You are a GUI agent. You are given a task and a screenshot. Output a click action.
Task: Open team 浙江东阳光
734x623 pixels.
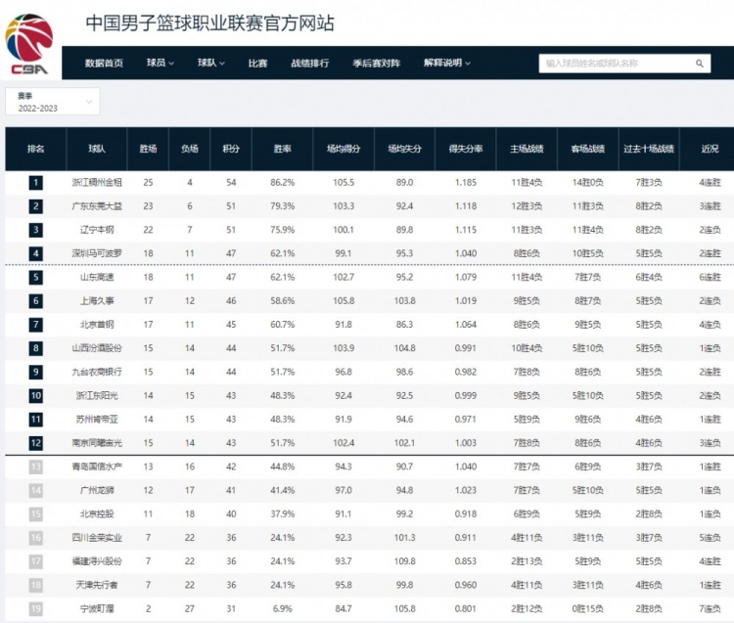tap(97, 396)
